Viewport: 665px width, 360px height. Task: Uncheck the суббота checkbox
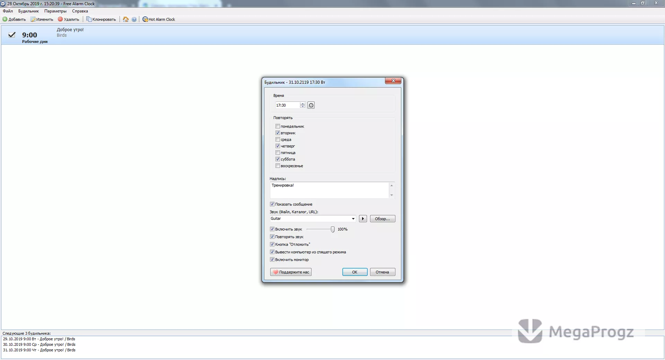click(x=277, y=159)
